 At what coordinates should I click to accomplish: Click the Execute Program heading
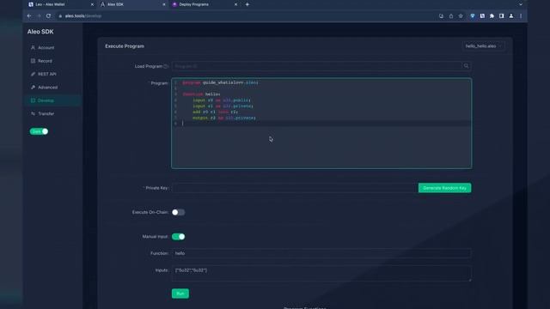[125, 46]
